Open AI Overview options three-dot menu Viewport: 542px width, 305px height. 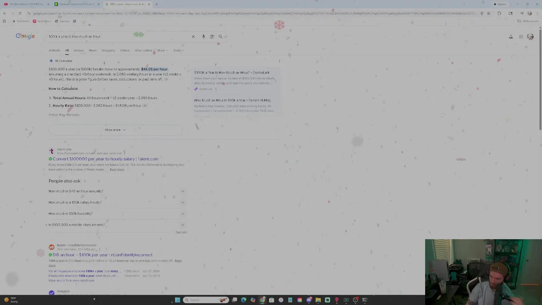coord(279,61)
